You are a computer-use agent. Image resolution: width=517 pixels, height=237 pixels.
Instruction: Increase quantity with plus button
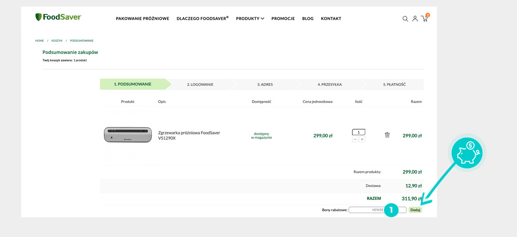click(362, 139)
